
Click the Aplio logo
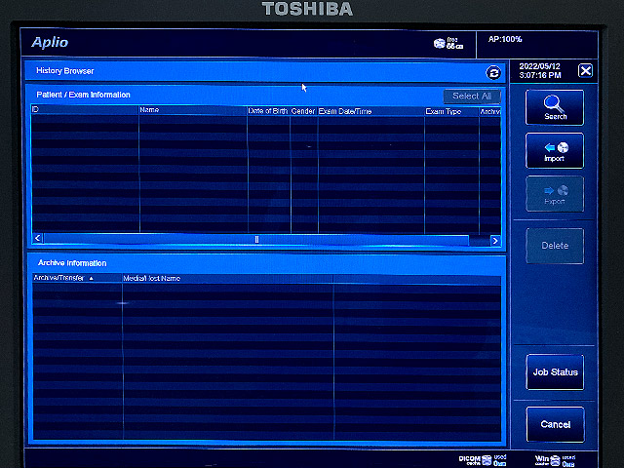tap(50, 42)
